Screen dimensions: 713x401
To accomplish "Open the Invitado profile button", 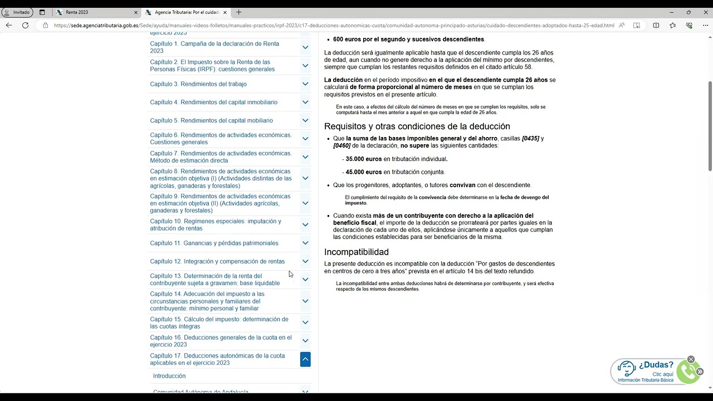I will (x=17, y=12).
